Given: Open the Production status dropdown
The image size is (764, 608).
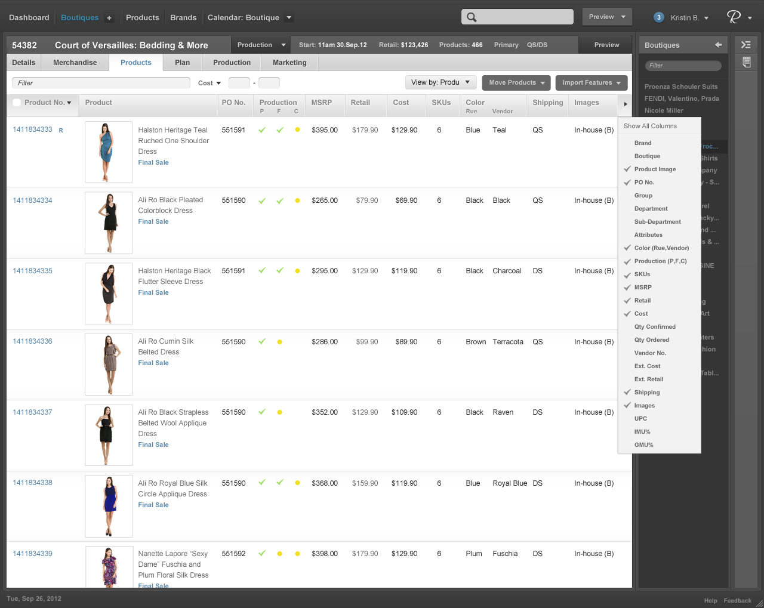Looking at the screenshot, I should [x=261, y=45].
